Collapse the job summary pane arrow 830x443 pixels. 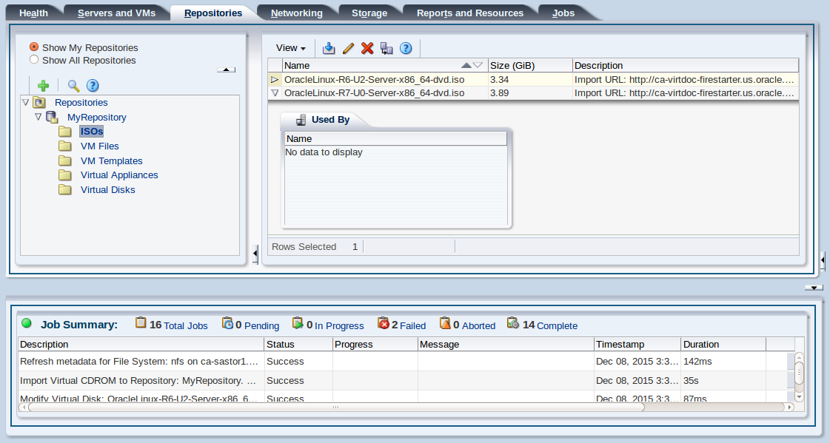[814, 288]
